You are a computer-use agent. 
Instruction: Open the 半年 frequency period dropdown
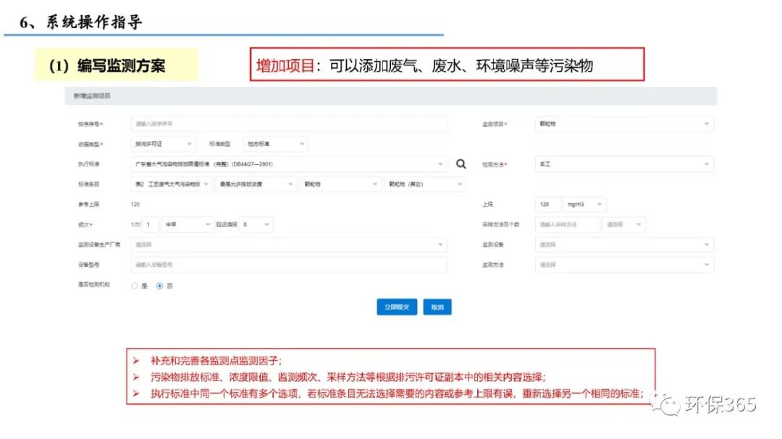[x=188, y=225]
